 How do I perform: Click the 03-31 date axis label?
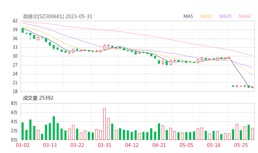105,145
